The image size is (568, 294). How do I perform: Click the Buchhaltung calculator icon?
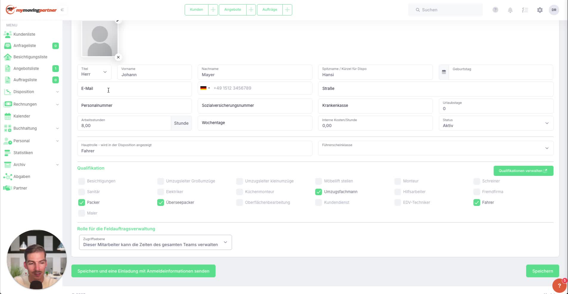tap(7, 128)
